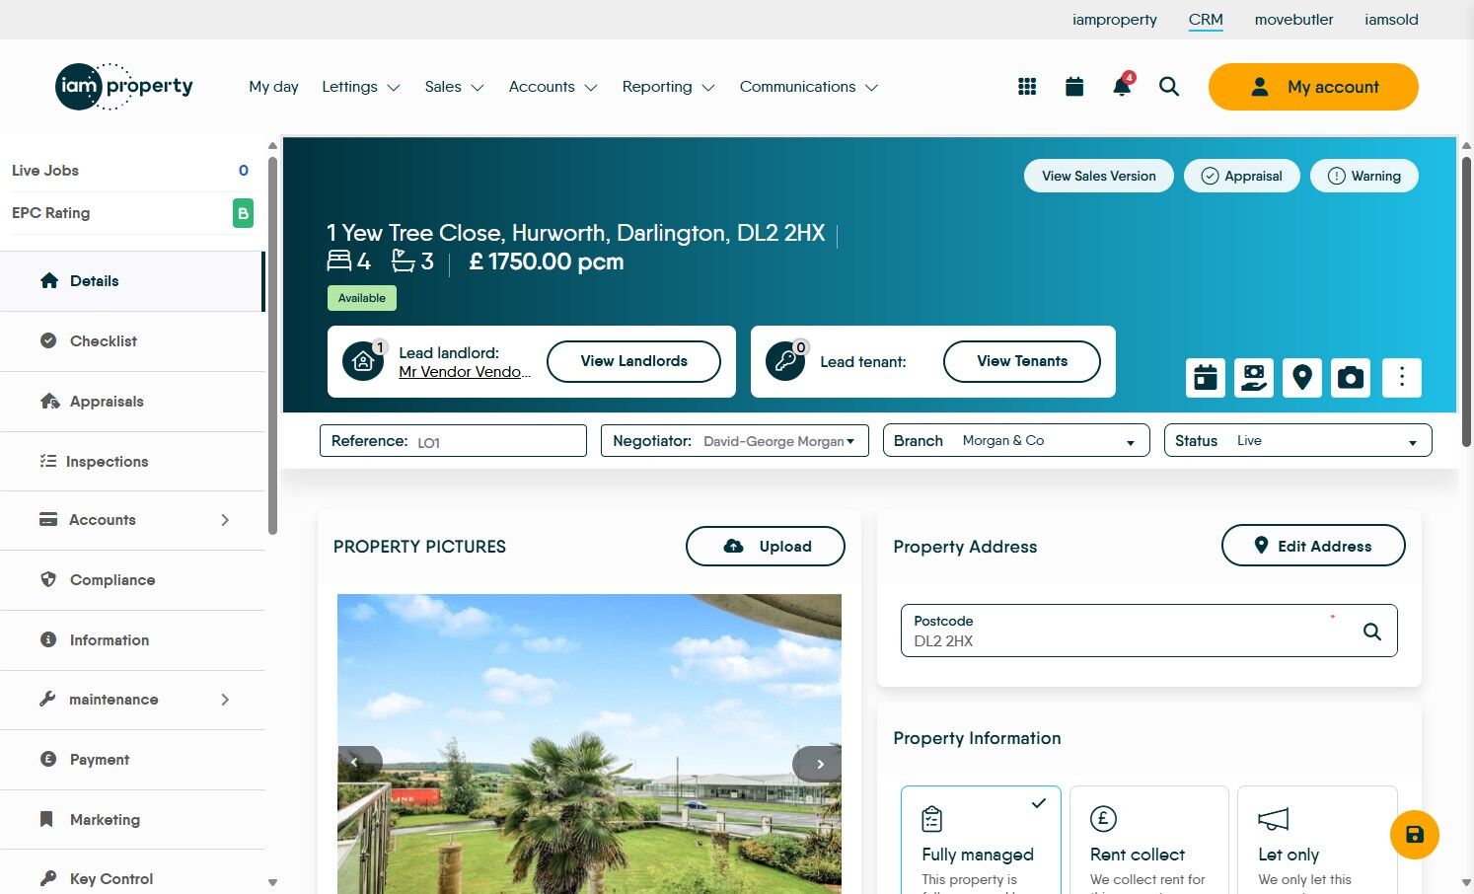The image size is (1474, 894).
Task: Click the header search magnifier icon
Action: pyautogui.click(x=1169, y=87)
